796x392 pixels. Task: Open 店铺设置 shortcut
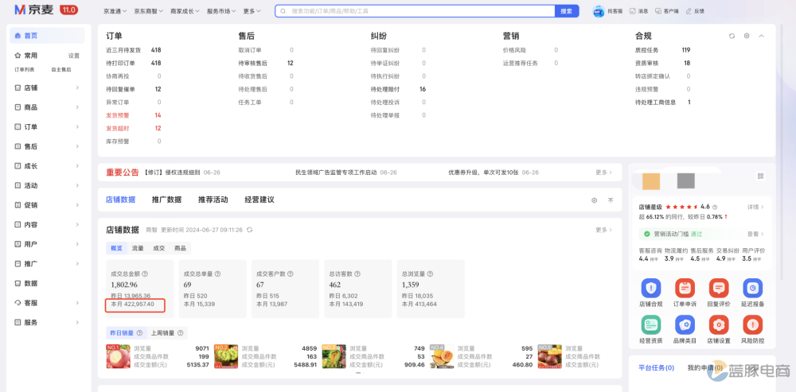tap(719, 329)
